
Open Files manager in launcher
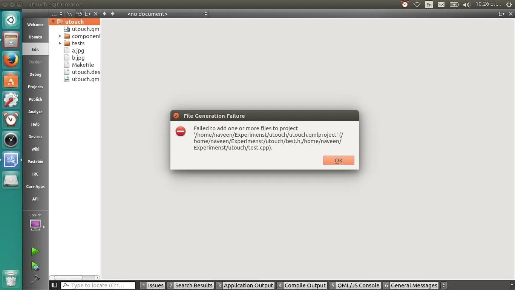pos(11,40)
